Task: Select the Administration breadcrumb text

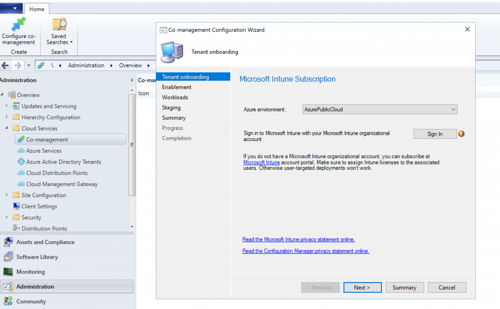Action: pyautogui.click(x=86, y=65)
